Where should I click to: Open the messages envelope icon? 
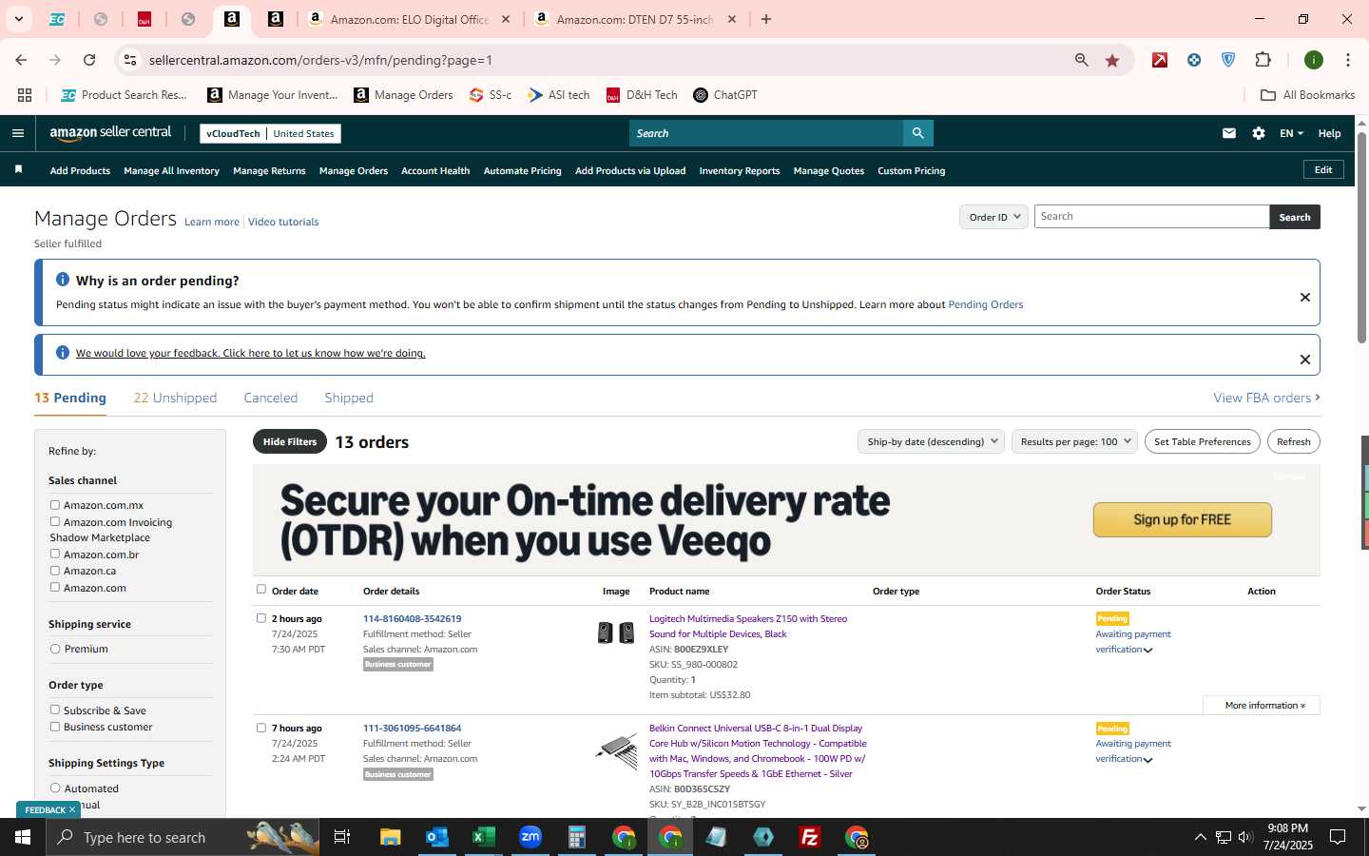(1229, 133)
